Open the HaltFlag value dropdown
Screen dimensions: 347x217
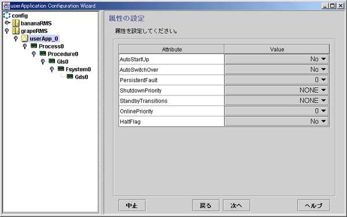tap(276, 122)
